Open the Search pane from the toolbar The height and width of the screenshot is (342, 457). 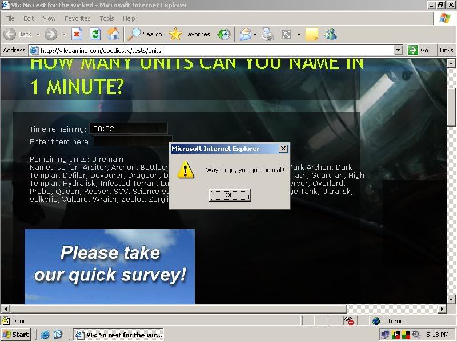(145, 34)
